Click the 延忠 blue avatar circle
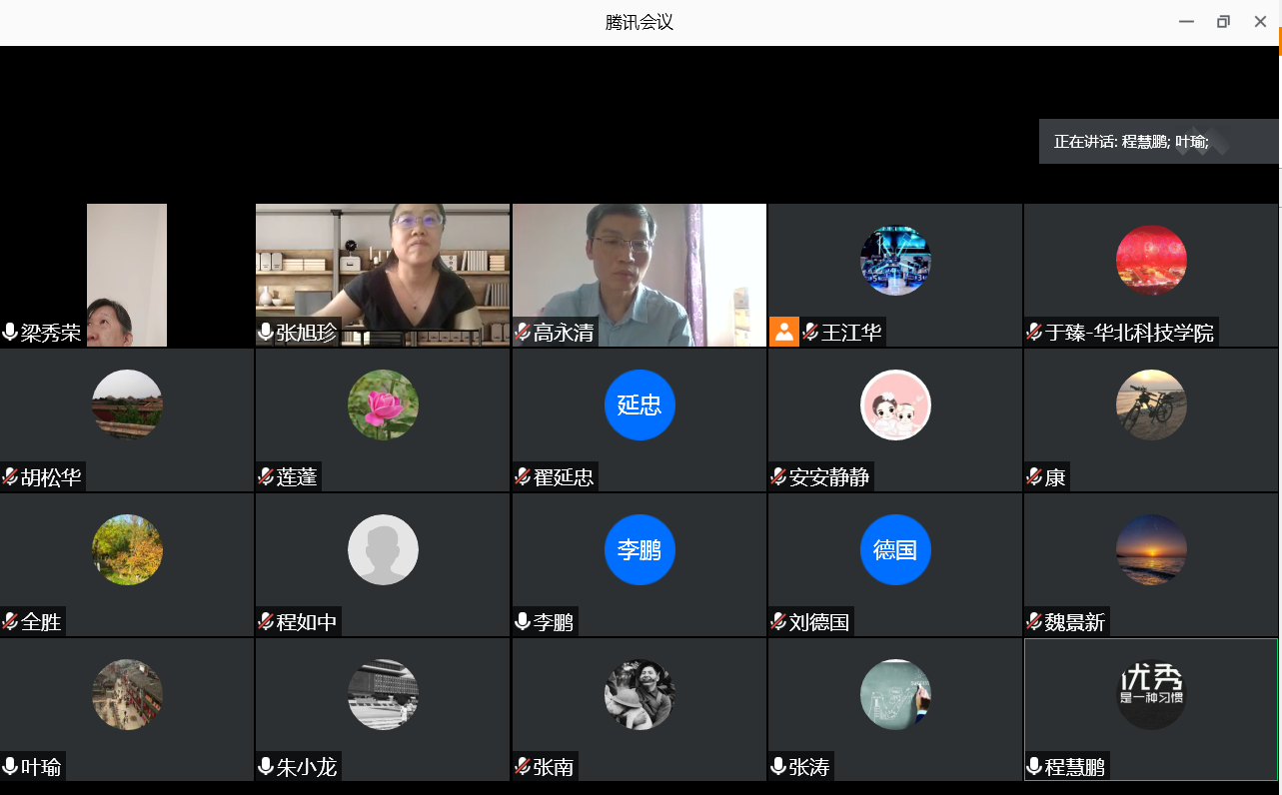This screenshot has width=1282, height=795. tap(640, 404)
